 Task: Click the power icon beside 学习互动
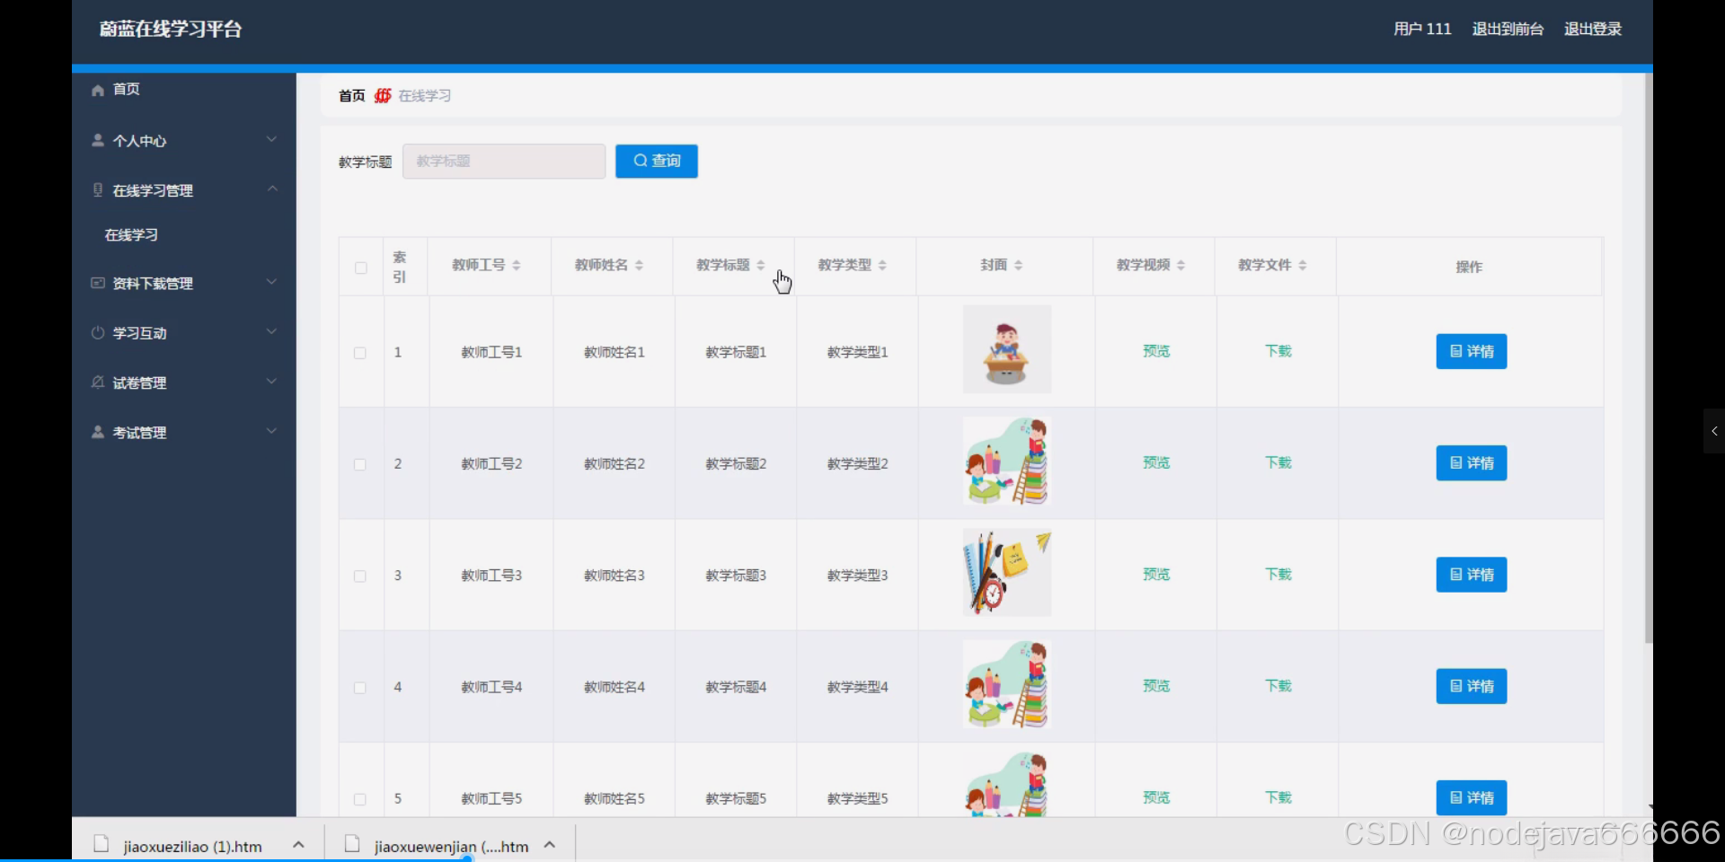(98, 332)
